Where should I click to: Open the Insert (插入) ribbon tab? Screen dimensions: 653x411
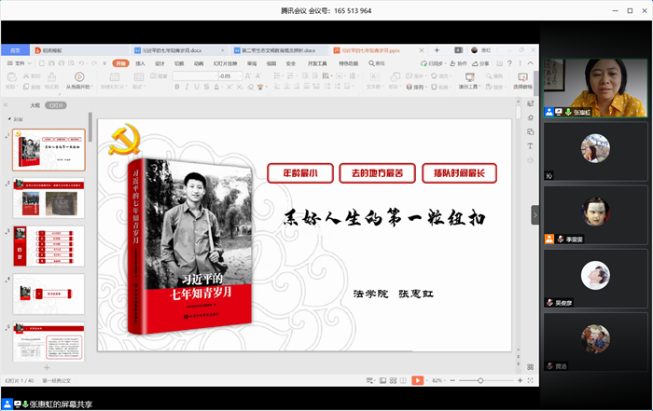tap(140, 63)
